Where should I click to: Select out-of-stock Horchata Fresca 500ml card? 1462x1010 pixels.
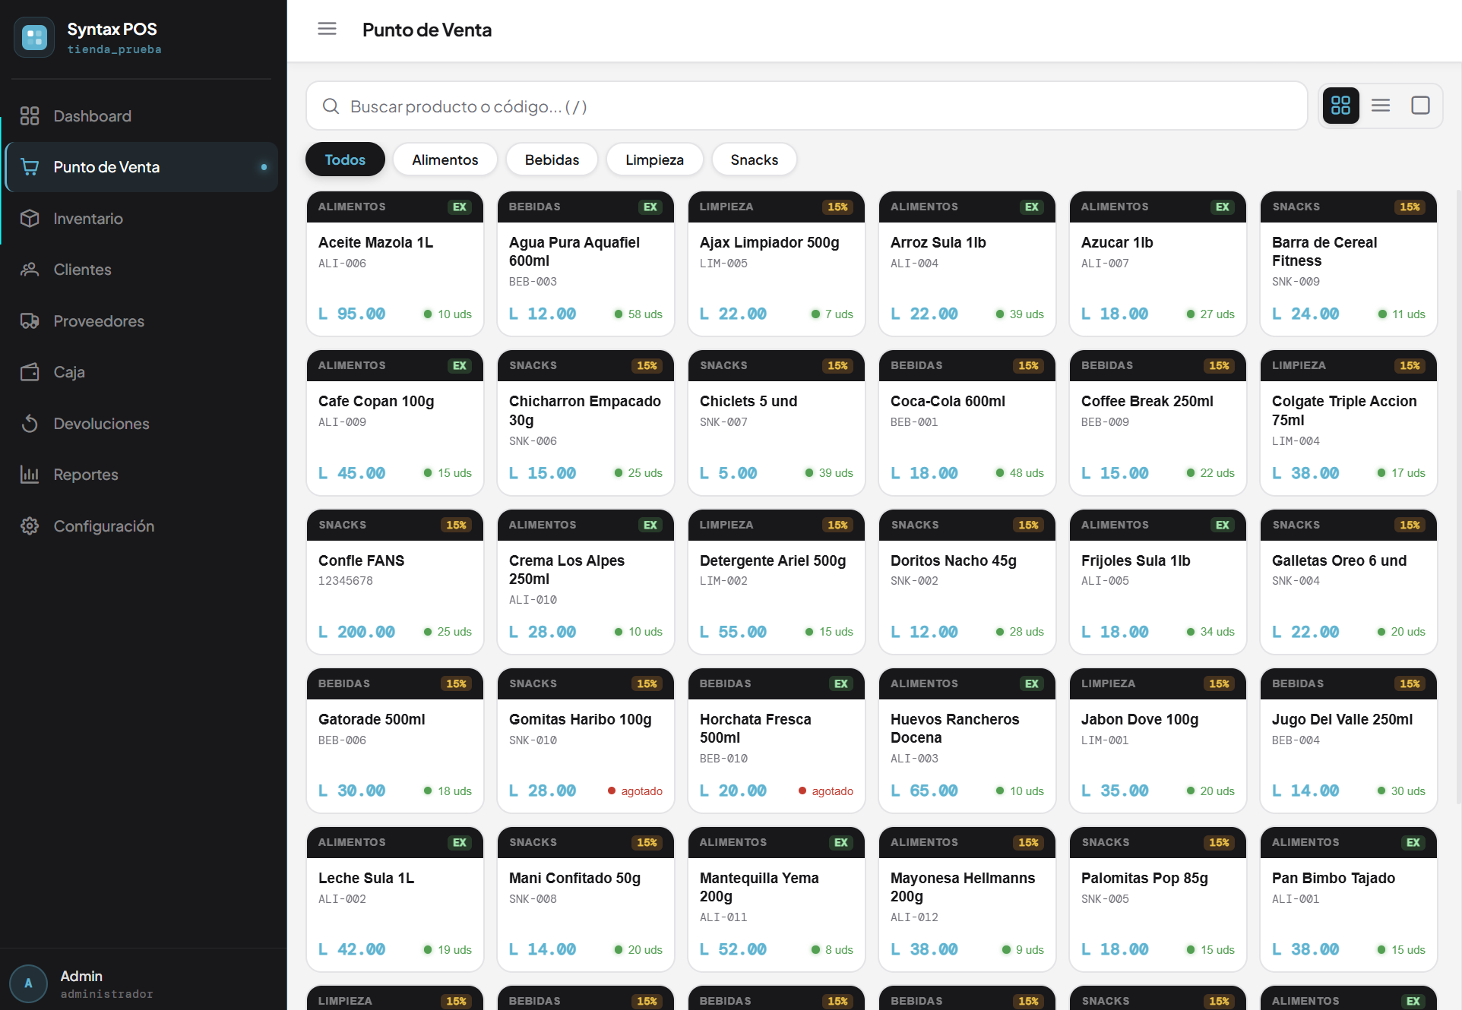click(x=776, y=740)
